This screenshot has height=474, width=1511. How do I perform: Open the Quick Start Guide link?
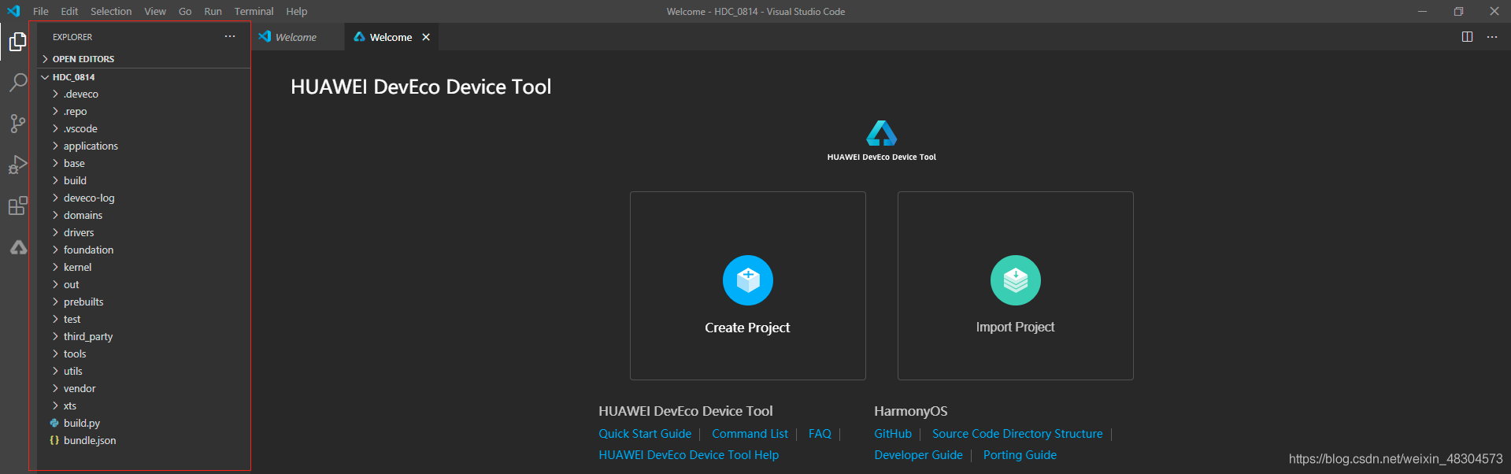point(645,434)
